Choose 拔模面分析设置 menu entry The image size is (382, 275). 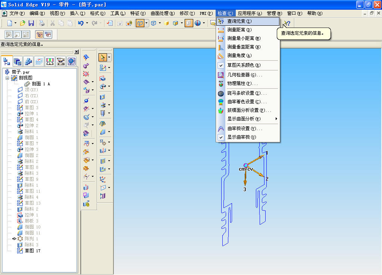click(x=248, y=111)
